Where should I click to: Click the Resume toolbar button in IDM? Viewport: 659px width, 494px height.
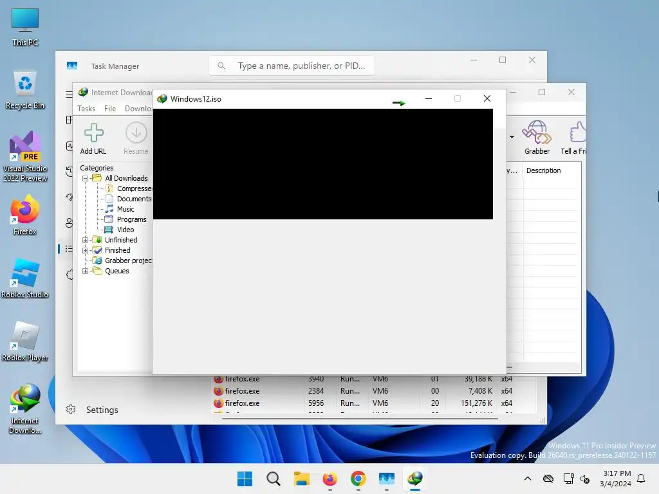click(x=136, y=139)
